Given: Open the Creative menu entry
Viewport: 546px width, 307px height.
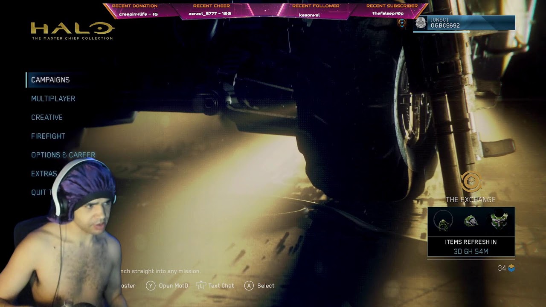Looking at the screenshot, I should (x=47, y=117).
